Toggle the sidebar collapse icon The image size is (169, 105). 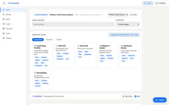tap(4, 3)
